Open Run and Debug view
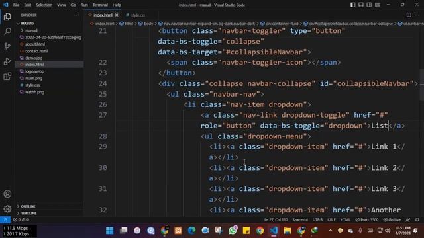Image resolution: width=424 pixels, height=238 pixels. (x=7, y=61)
